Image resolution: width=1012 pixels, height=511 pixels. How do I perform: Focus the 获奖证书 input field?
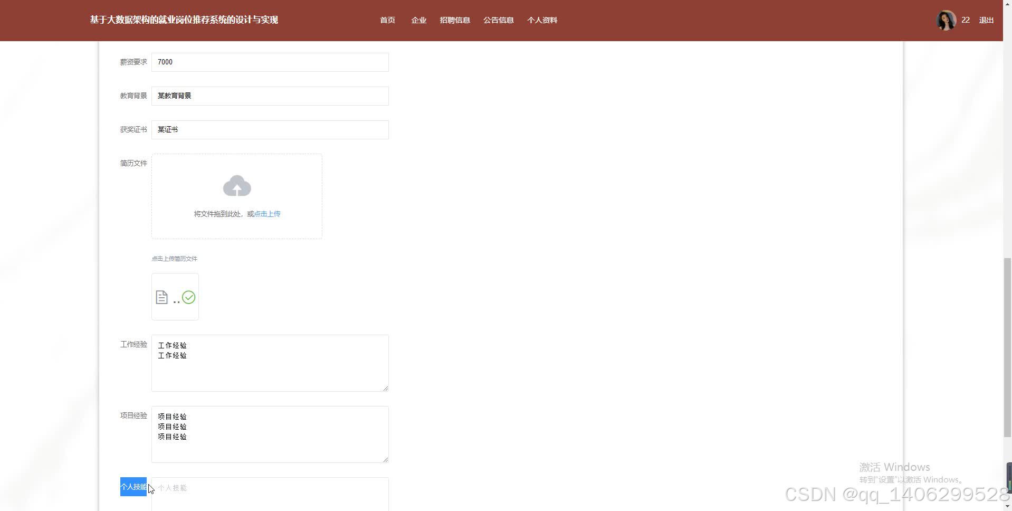click(270, 130)
